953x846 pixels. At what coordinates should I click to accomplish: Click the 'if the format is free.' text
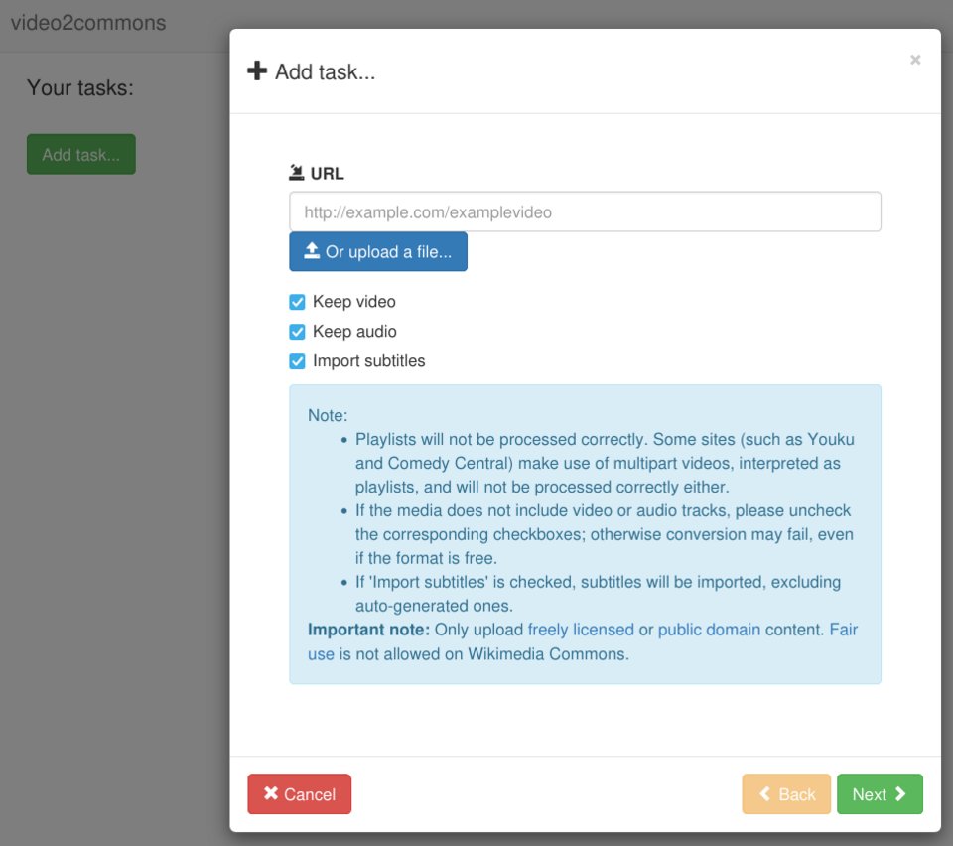coord(426,558)
